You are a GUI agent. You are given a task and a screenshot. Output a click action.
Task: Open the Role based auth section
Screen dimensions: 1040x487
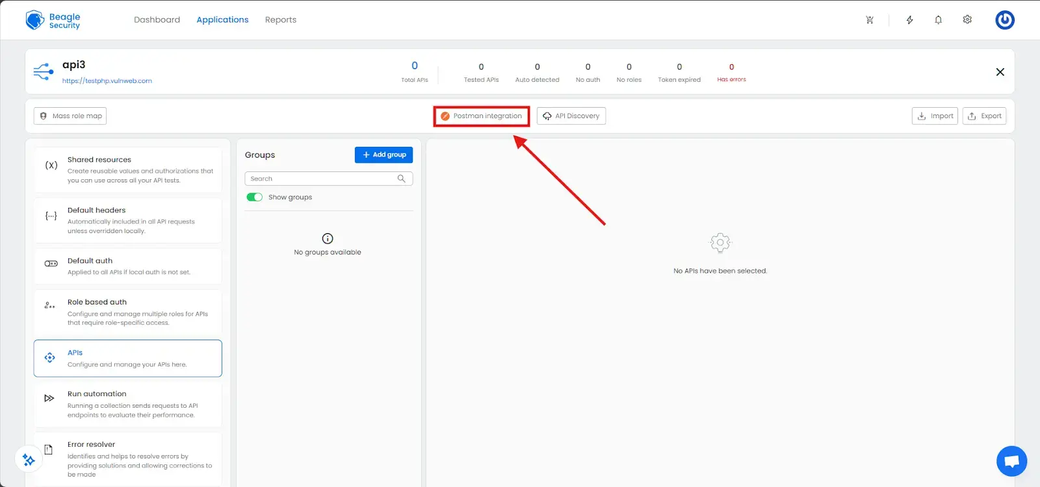pyautogui.click(x=128, y=312)
